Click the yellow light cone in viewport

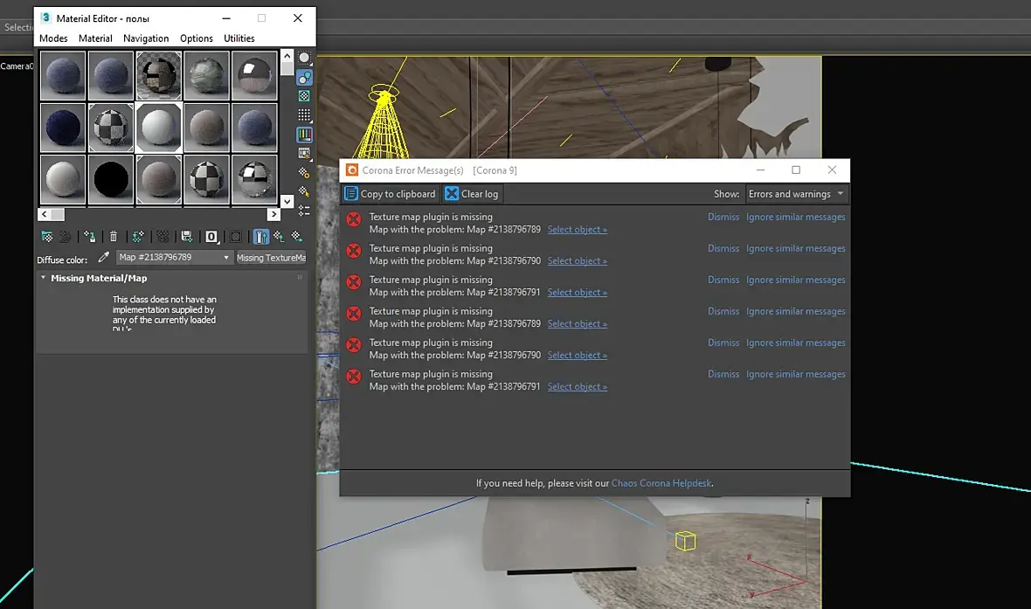point(383,121)
